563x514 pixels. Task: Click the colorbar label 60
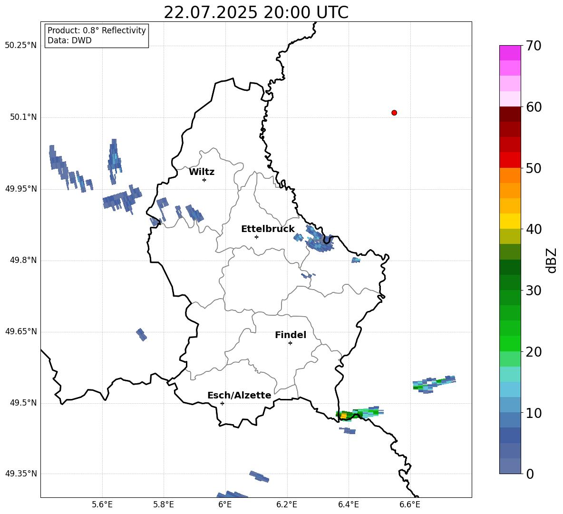(x=534, y=107)
